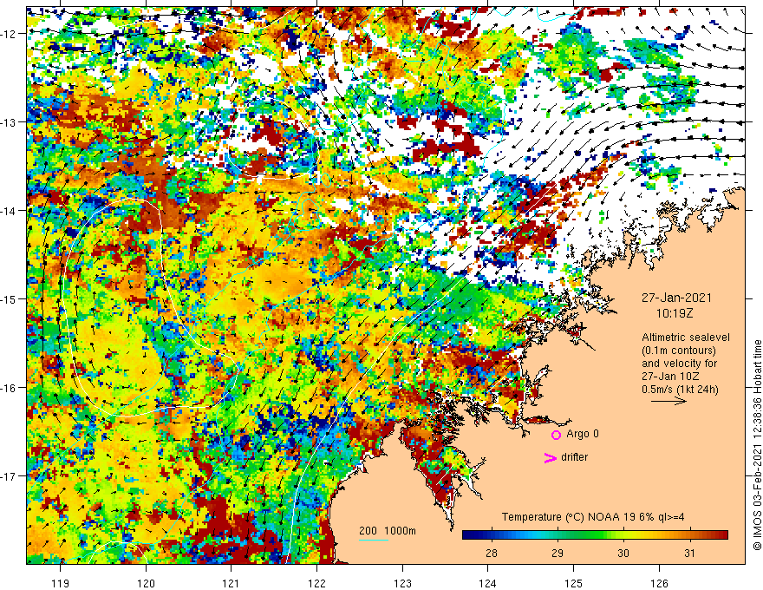This screenshot has height=590, width=763.
Task: Click the cyan 200m isobath legend line
Action: coord(374,540)
